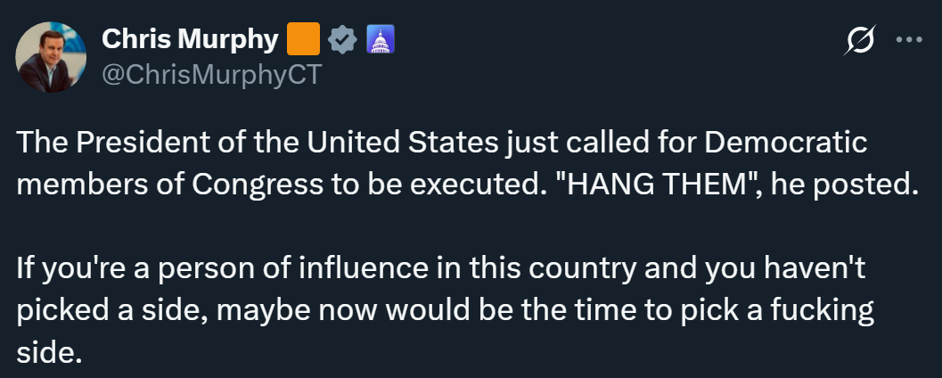
Task: Open Chris Murphy's profile picture
Action: pos(51,57)
